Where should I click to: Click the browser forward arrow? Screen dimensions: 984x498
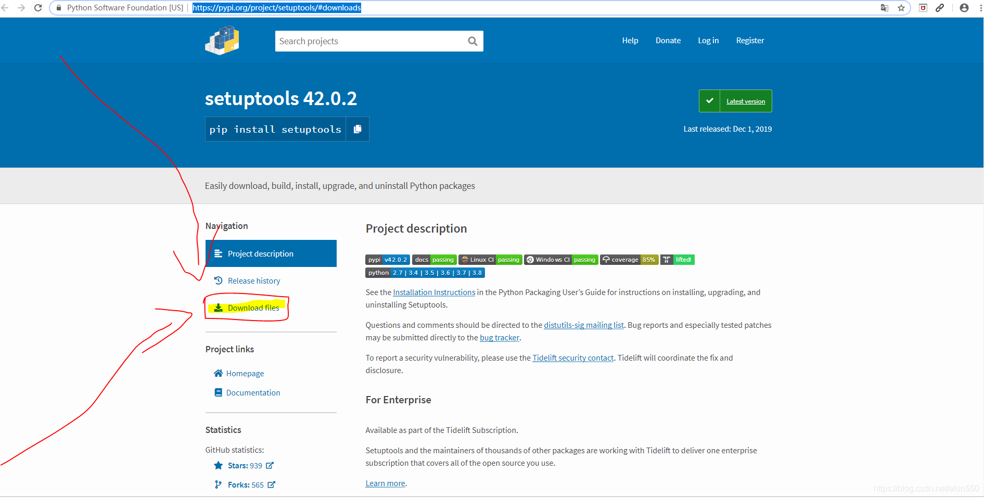[x=21, y=8]
